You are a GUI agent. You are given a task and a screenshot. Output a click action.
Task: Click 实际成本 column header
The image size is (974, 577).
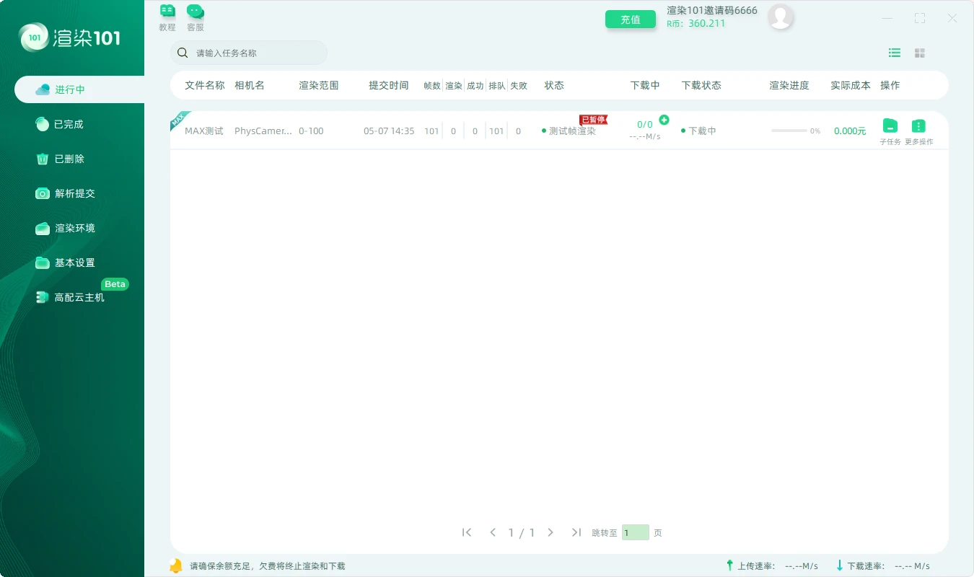[851, 85]
